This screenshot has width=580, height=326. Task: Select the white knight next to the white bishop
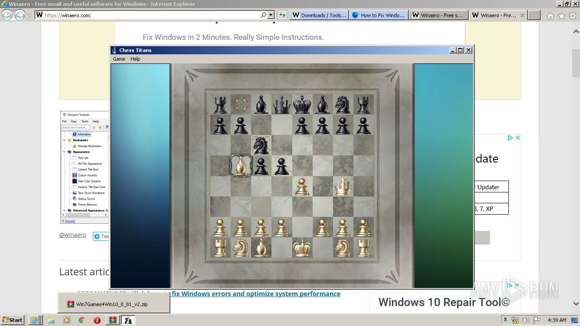click(x=241, y=247)
